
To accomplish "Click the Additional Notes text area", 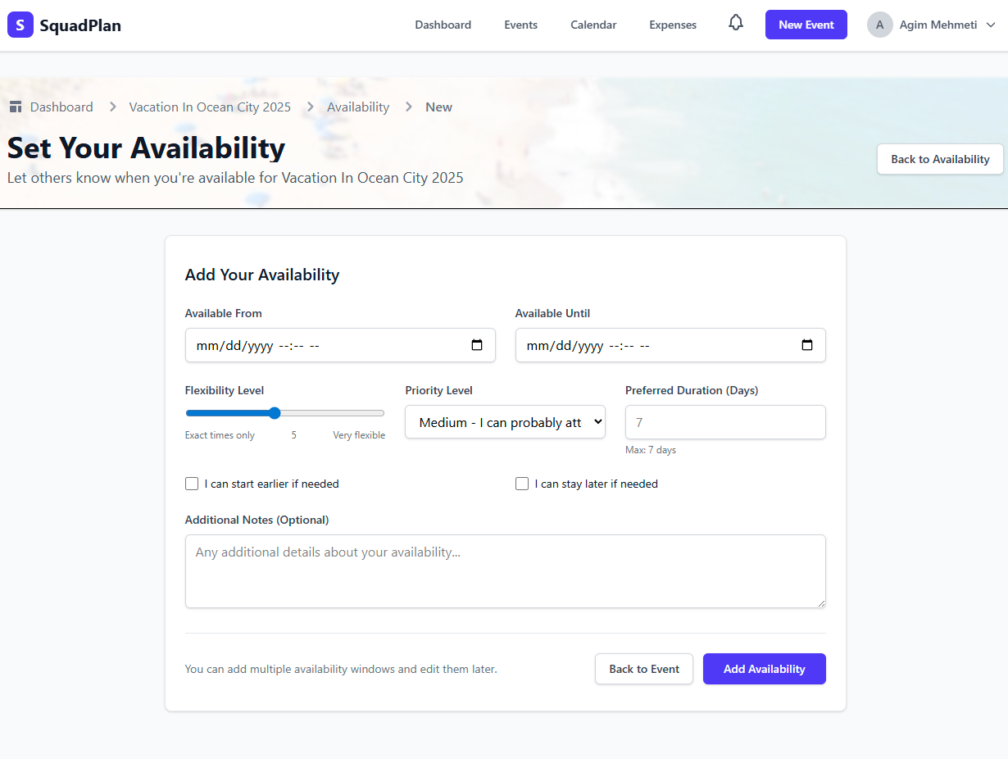I will pos(505,571).
